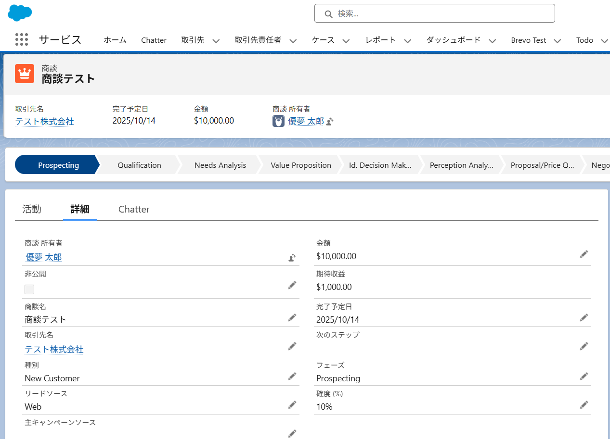Image resolution: width=610 pixels, height=439 pixels.
Task: Click pencil icon for 確度 (%) field
Action: 584,405
